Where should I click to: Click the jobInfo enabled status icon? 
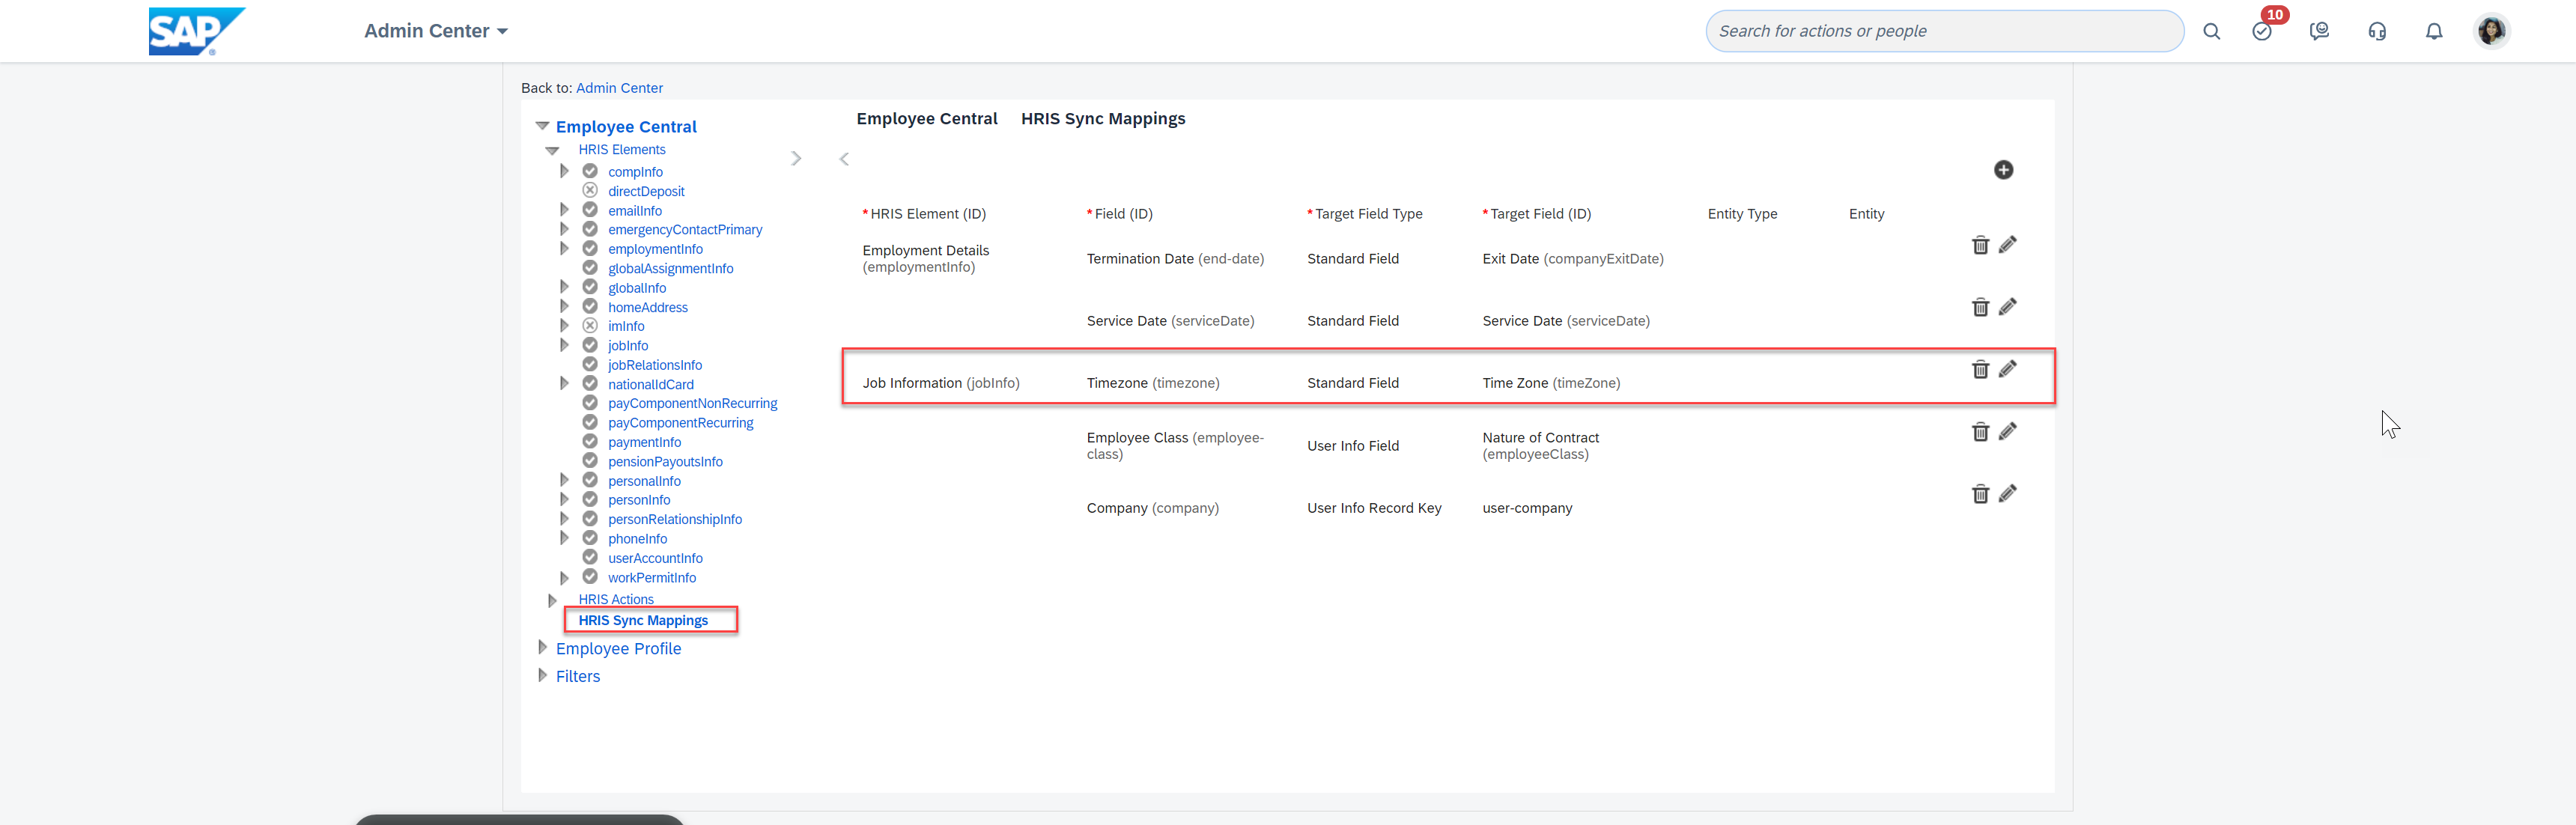coord(590,345)
